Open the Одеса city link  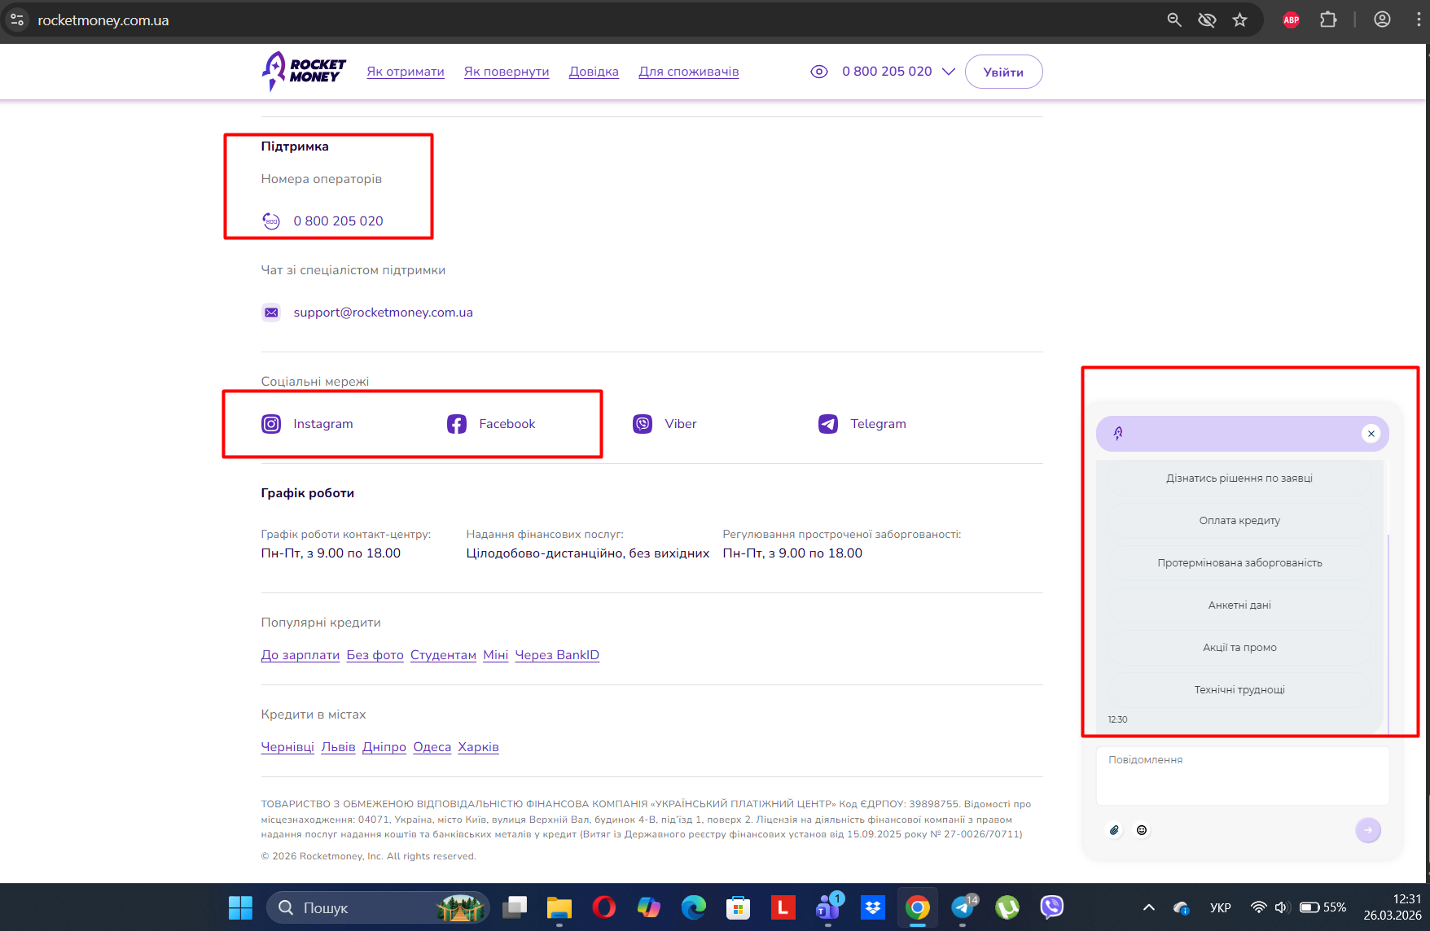coord(432,747)
